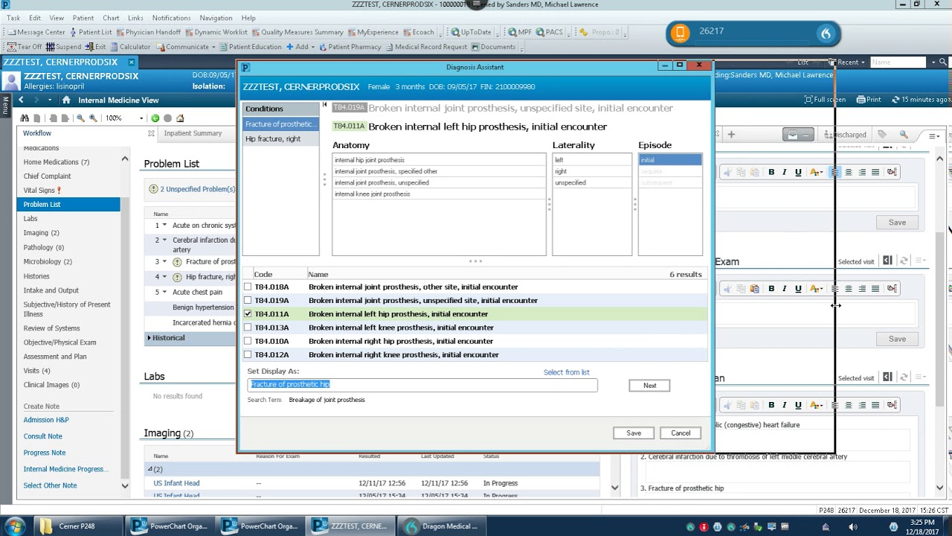Select Problem List in workflow sidebar
Screen dimensions: 952x536
pyautogui.click(x=68, y=205)
